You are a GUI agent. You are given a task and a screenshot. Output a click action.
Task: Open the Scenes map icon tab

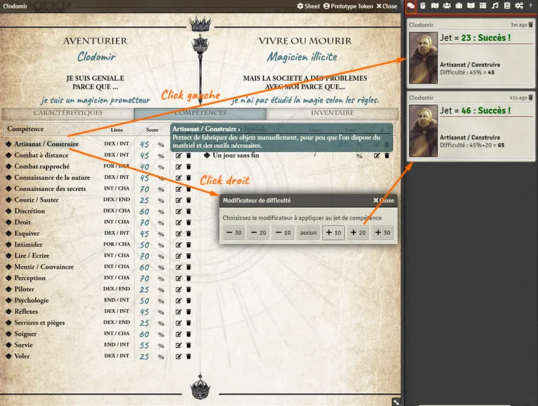(x=435, y=6)
